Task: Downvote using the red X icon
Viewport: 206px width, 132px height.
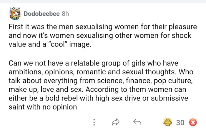Action: 193,122
